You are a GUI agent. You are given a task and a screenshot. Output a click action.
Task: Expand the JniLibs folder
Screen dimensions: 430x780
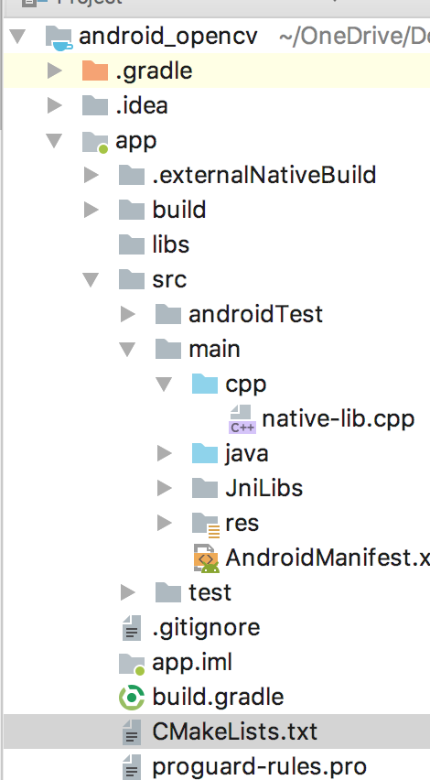click(165, 489)
